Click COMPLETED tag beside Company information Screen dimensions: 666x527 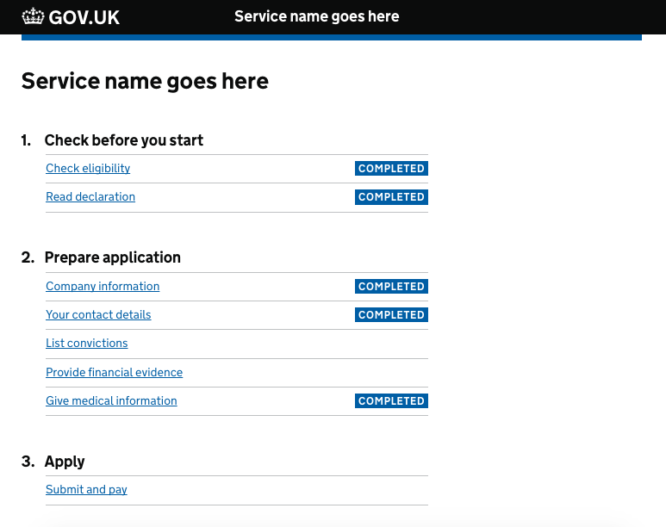tap(391, 287)
